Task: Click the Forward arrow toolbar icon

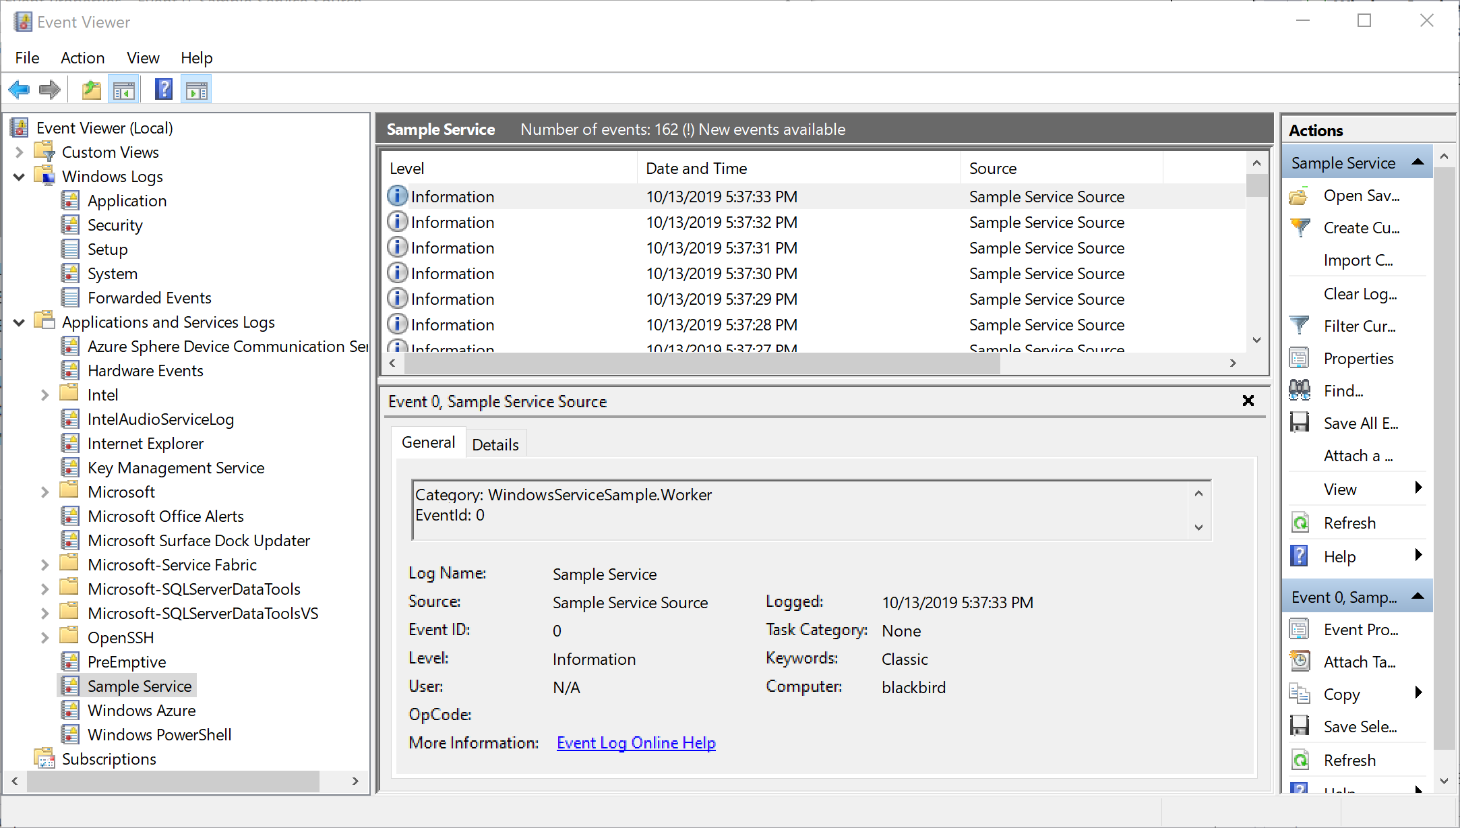Action: [50, 89]
